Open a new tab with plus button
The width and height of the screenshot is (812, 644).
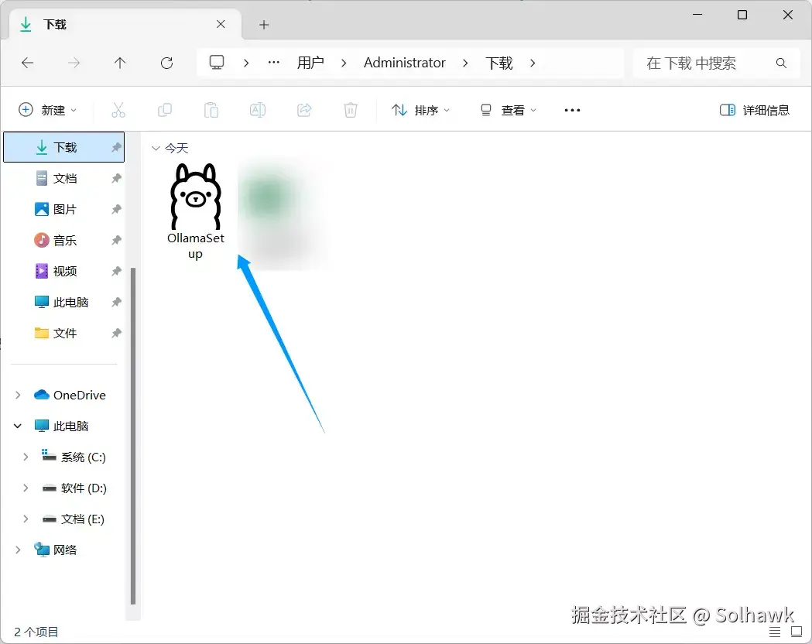click(264, 24)
